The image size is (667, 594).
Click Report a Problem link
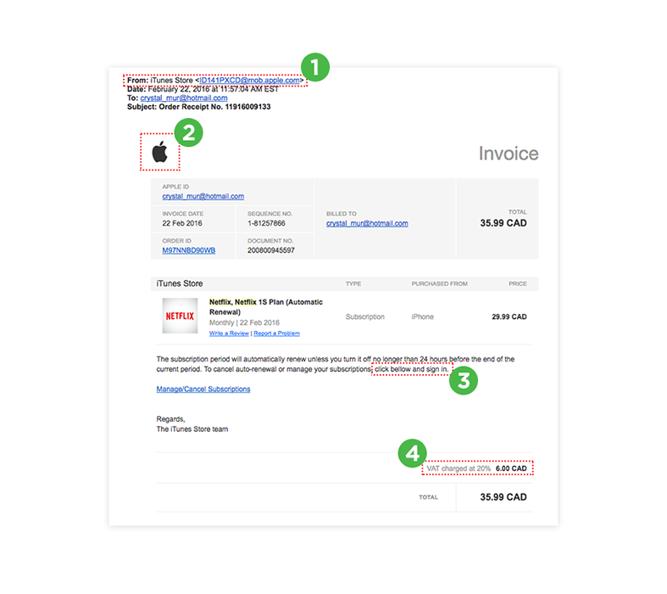(277, 333)
